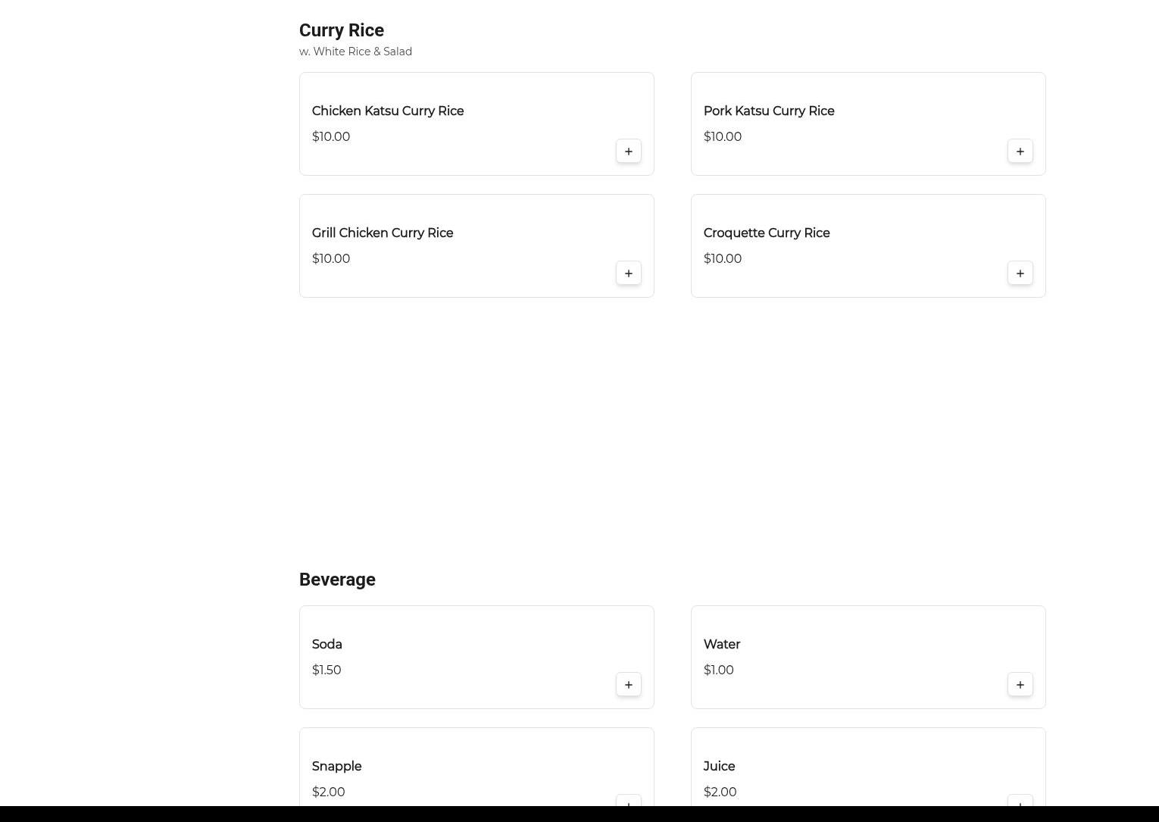This screenshot has width=1159, height=822.
Task: Select the Pork Katsu Curry Rice title
Action: pos(769,111)
